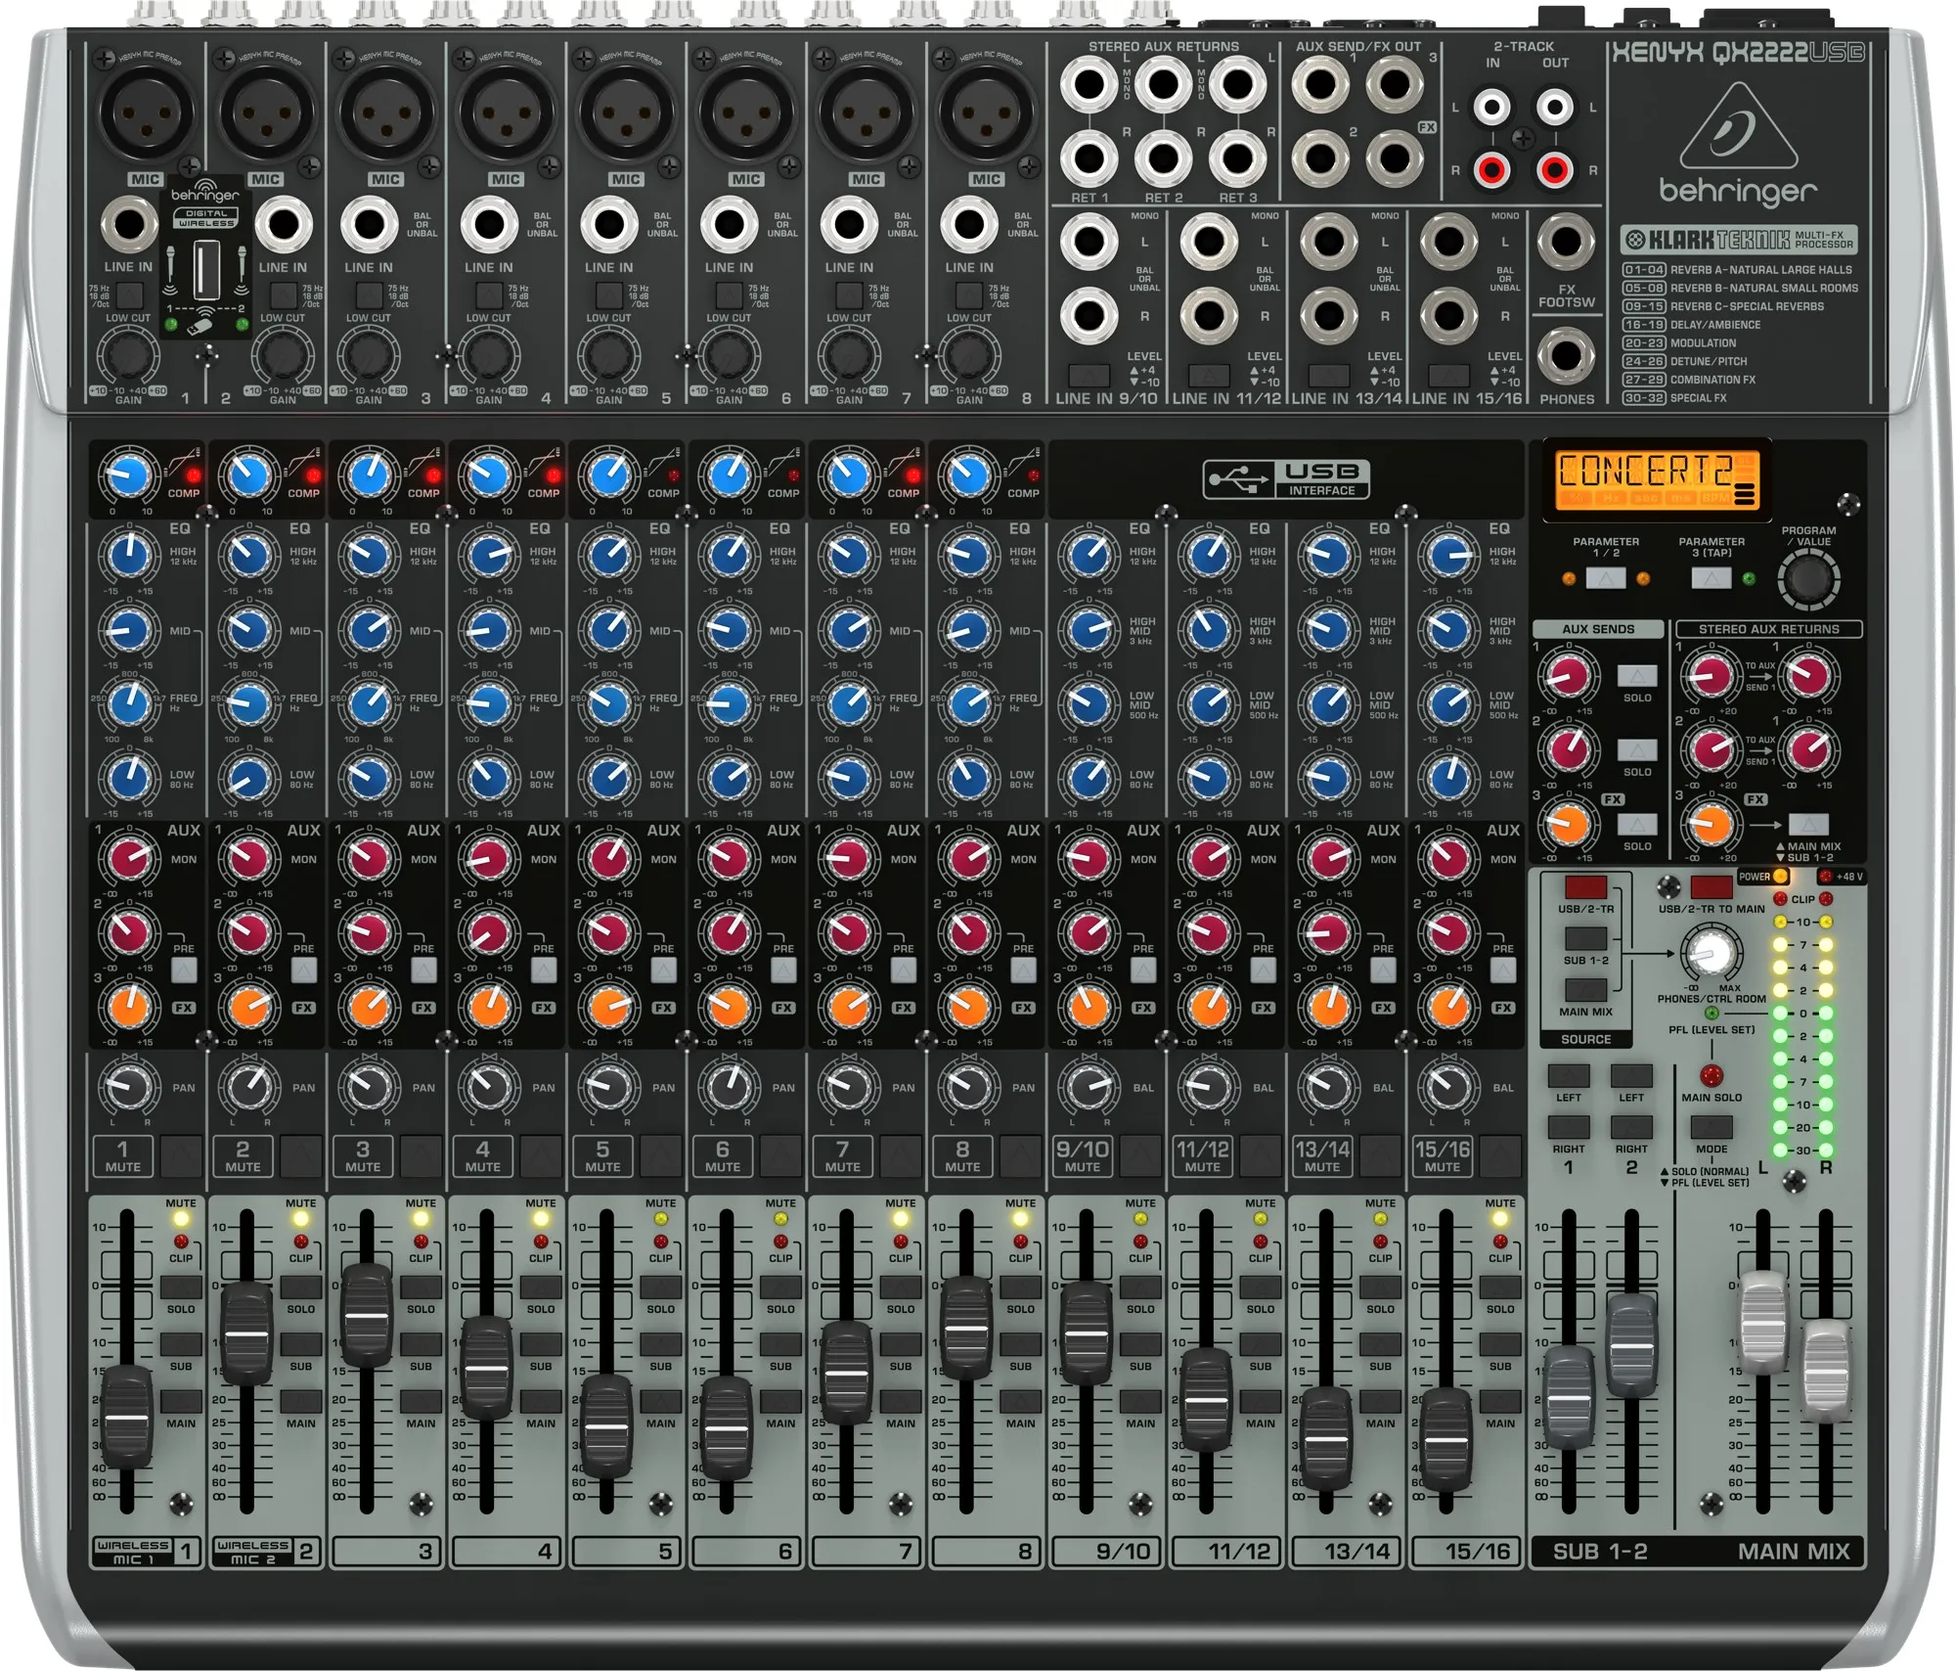Toggle channel 1 LOW CUT switch
Viewport: 1956px width, 1671px height.
pos(129,294)
